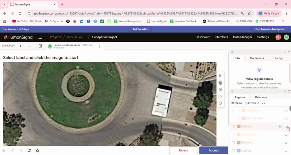The image size is (291, 155).
Task: Undo the last annotation action
Action: pos(4,150)
